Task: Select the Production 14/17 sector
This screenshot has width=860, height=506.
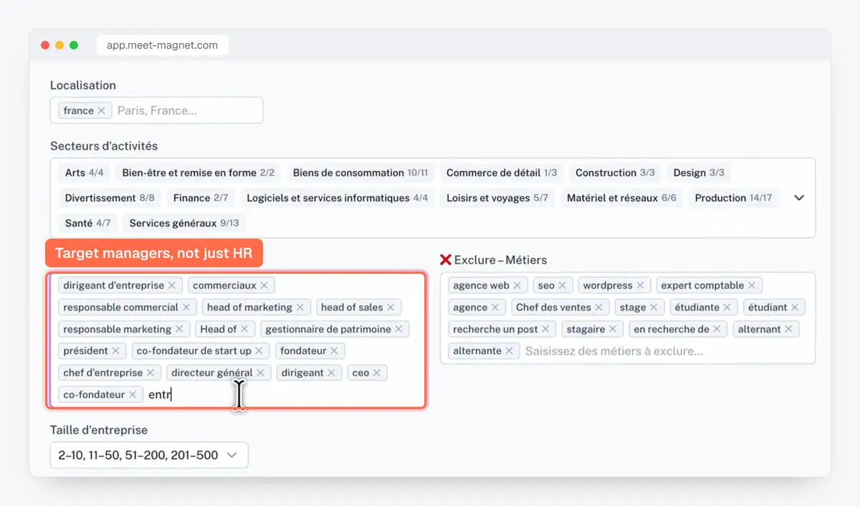Action: pos(734,198)
